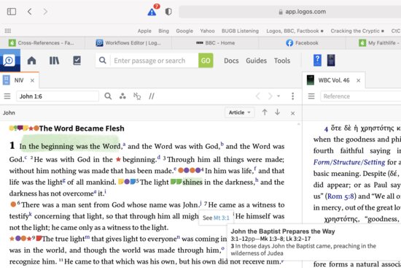
Task: Expand the panel history dropdown arrow
Action: 279,96
